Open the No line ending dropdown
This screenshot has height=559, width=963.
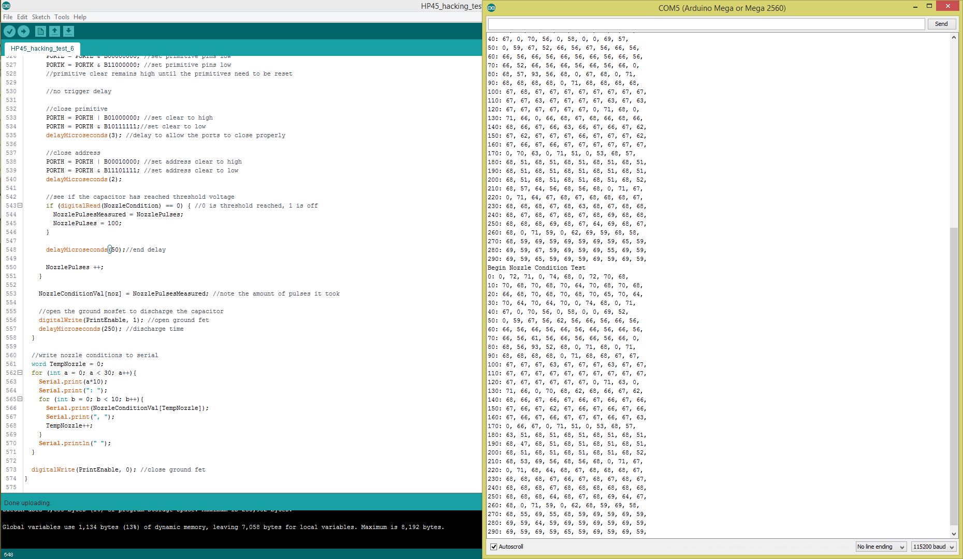pyautogui.click(x=881, y=547)
